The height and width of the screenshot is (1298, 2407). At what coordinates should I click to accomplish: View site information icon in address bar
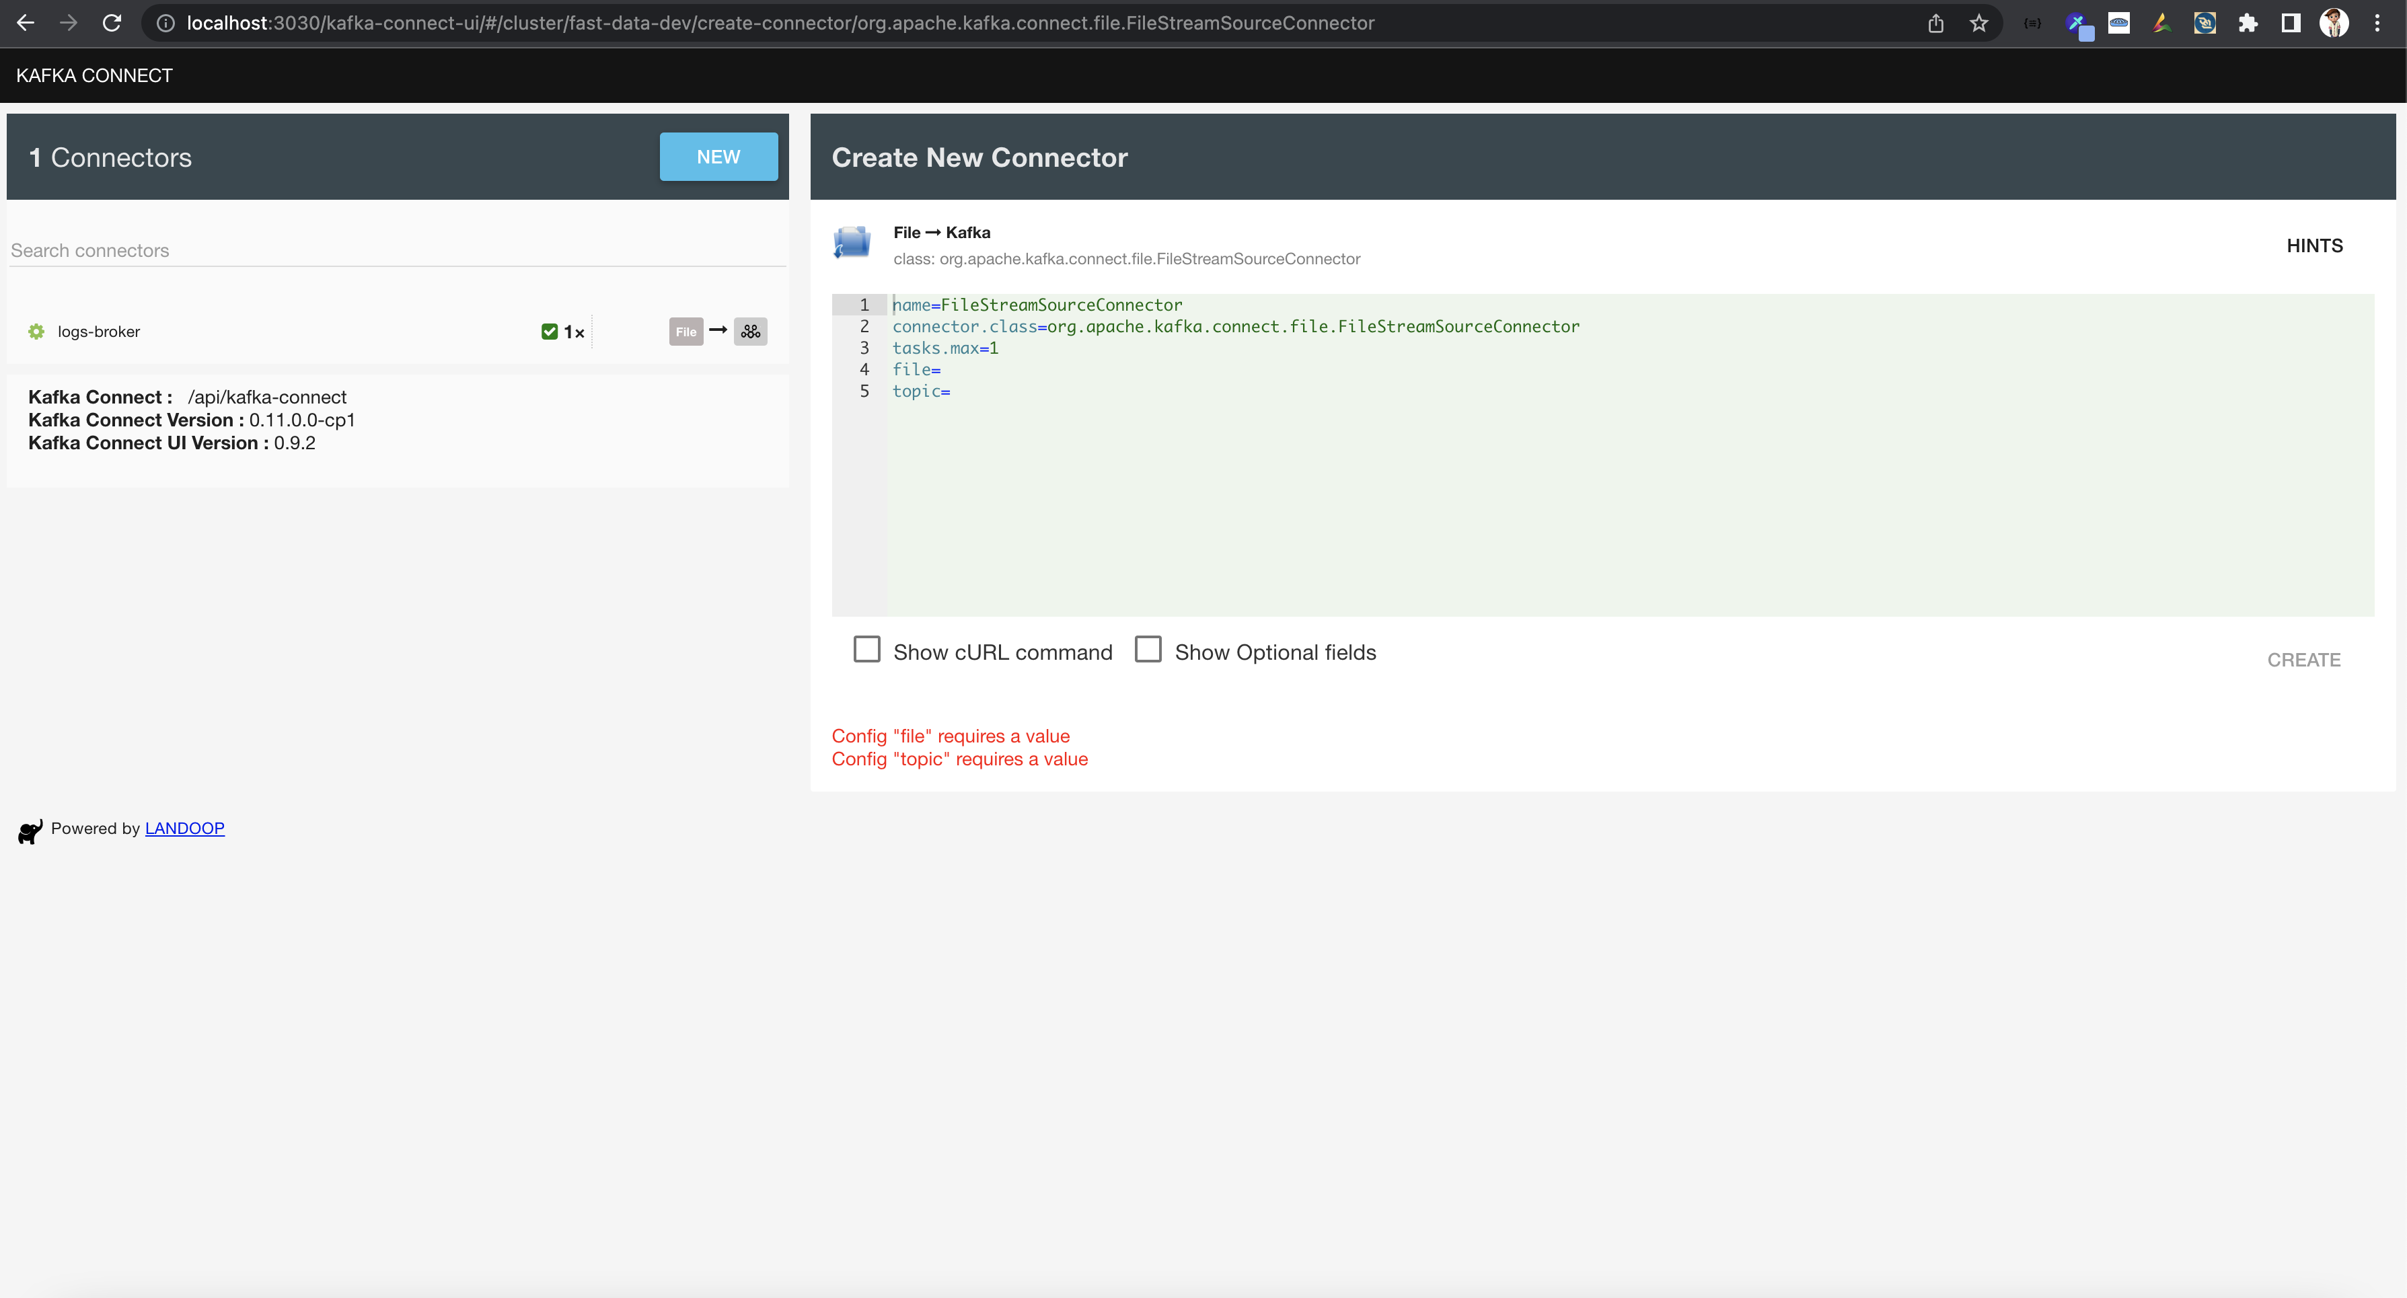165,24
